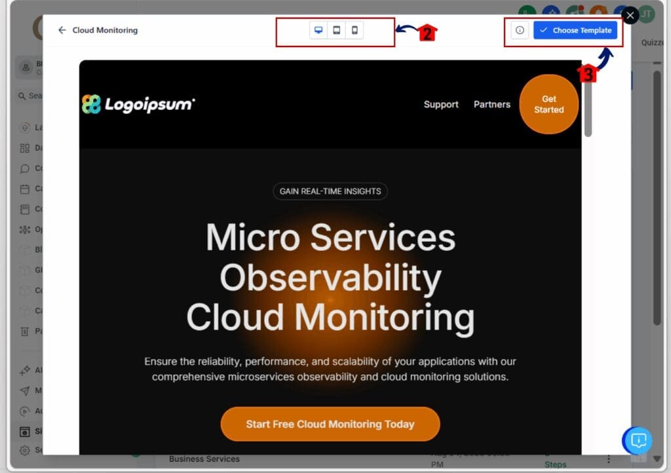The height and width of the screenshot is (473, 671).
Task: Open the Partners nav link
Action: (492, 104)
